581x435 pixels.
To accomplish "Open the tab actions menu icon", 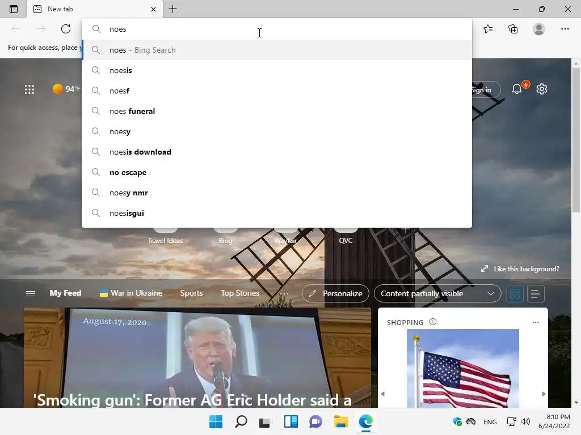I will pyautogui.click(x=14, y=9).
